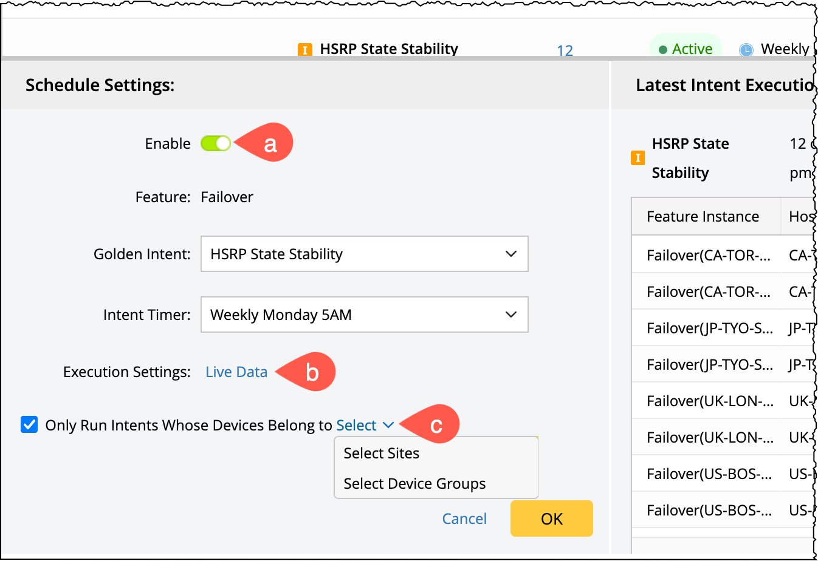Click the blue clock icon next to Weekly

pyautogui.click(x=746, y=50)
